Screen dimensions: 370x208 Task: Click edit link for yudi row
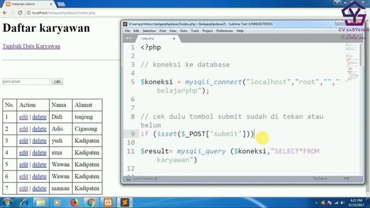click(24, 141)
